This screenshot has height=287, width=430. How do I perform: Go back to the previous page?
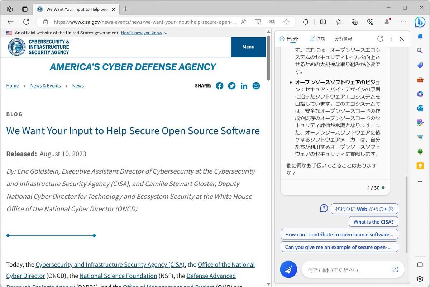pos(10,22)
